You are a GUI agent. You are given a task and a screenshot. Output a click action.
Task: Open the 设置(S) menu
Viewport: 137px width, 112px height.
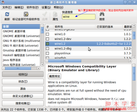tap(46, 7)
